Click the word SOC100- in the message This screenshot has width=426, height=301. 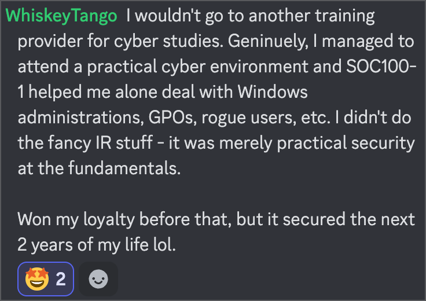coord(378,66)
